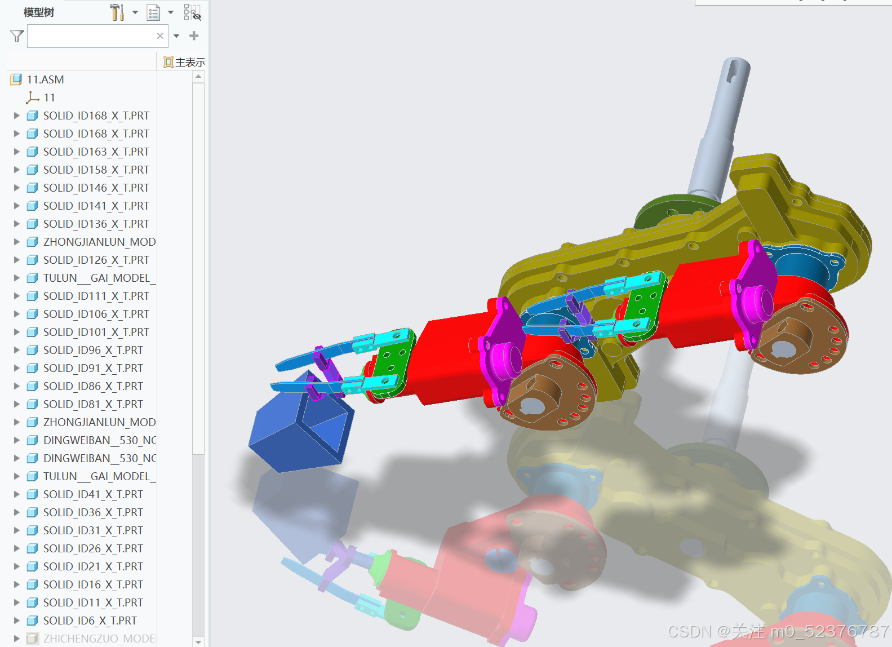Click the show/hide tree items eye icon

[x=192, y=12]
